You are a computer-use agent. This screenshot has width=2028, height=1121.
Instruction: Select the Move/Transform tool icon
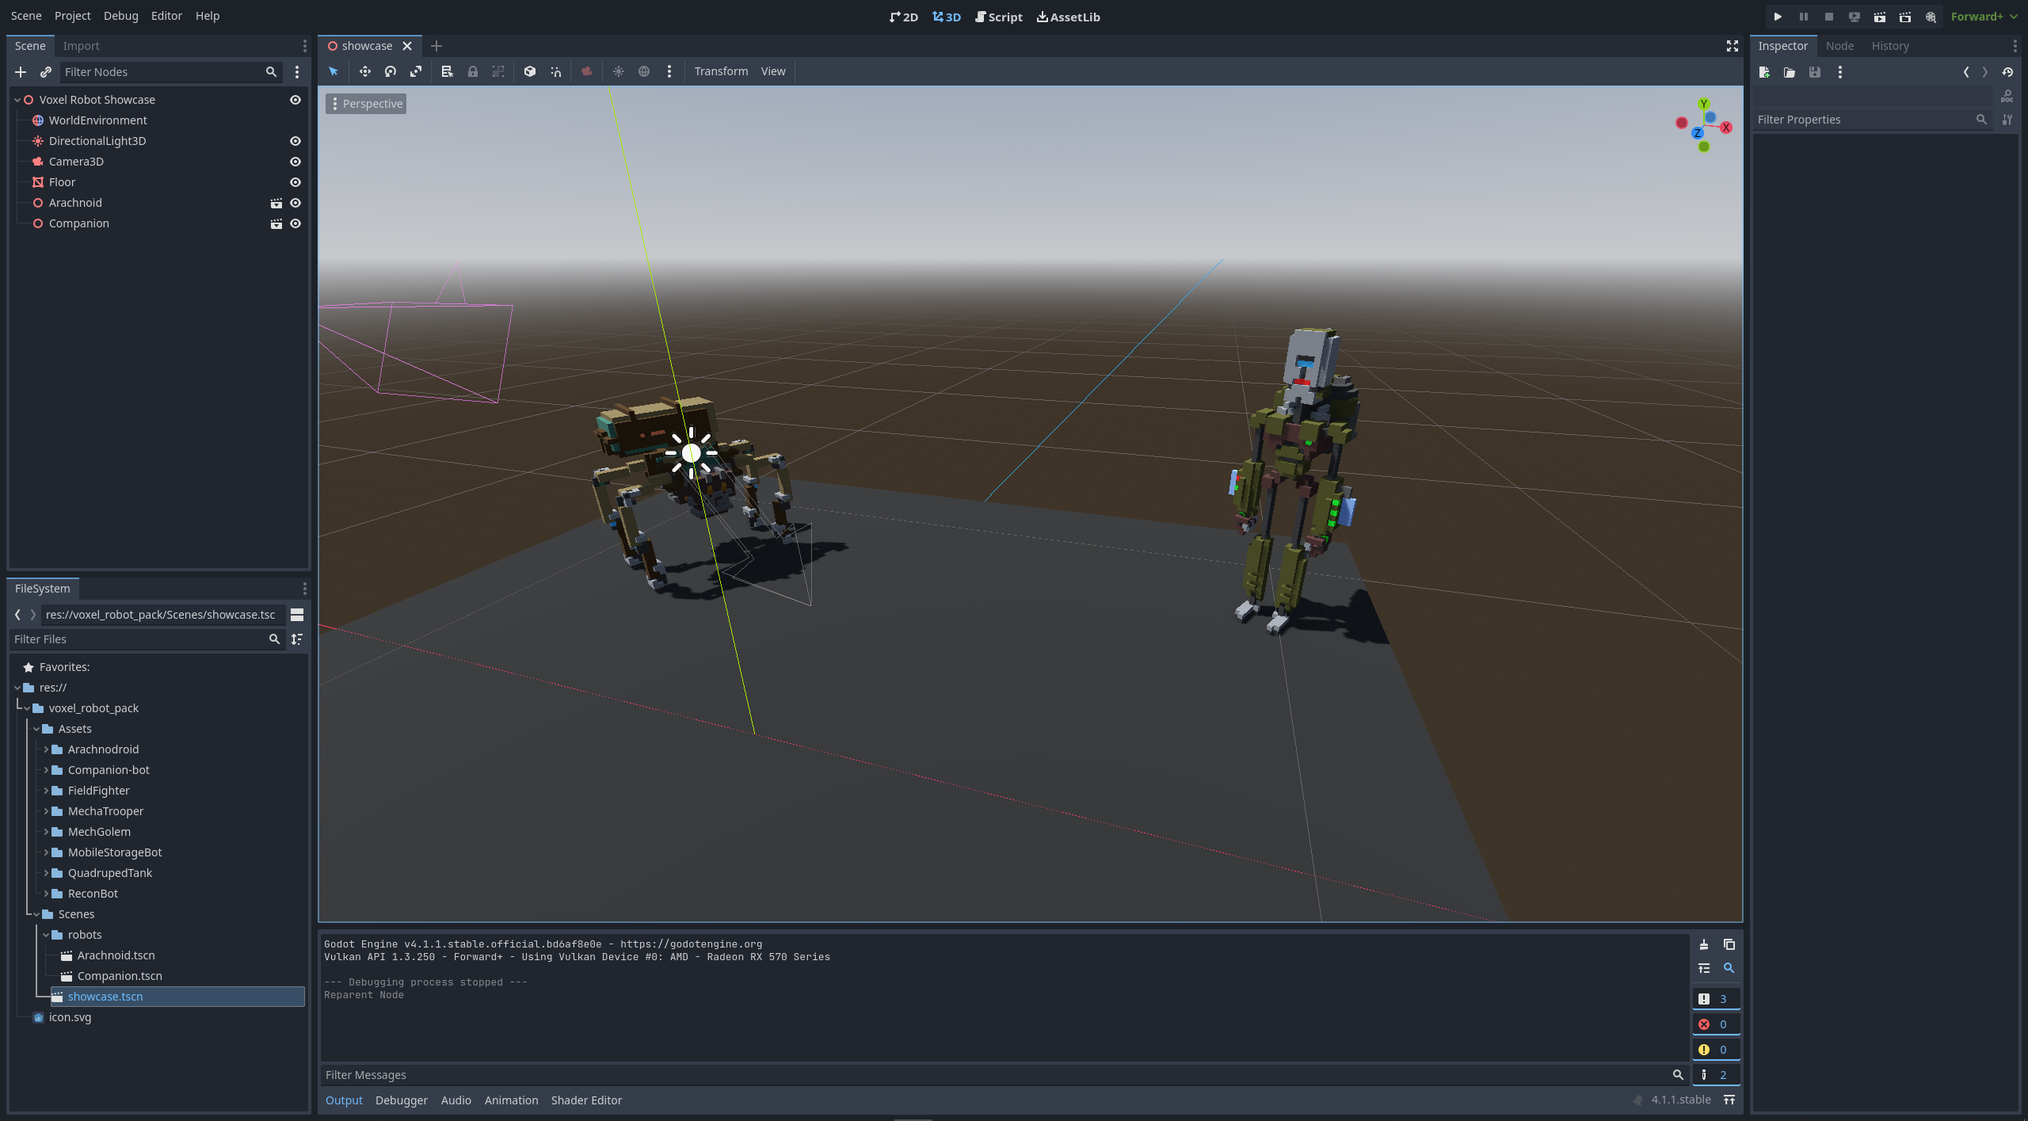tap(362, 72)
